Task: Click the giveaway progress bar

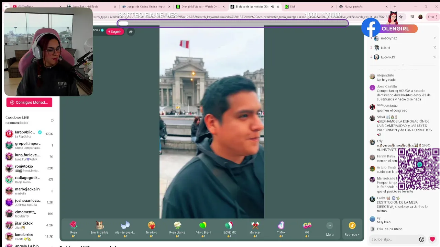Action: (x=233, y=23)
